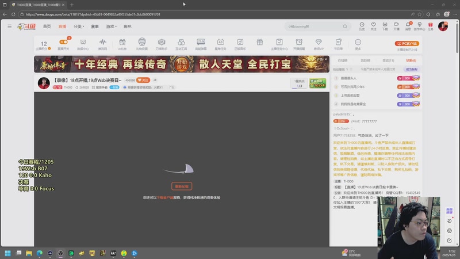Open the user avatar in page header
This screenshot has width=460, height=259.
pos(443,26)
